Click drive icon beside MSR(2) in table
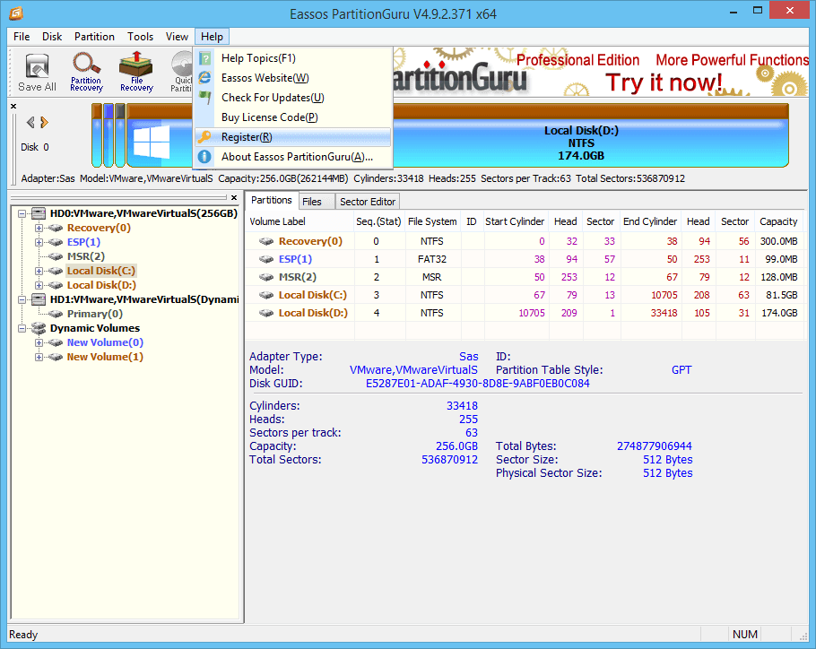 coord(266,277)
